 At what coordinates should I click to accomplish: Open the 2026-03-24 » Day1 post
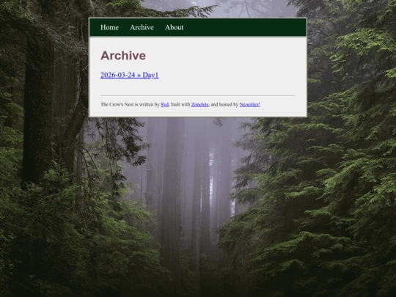[x=130, y=75]
